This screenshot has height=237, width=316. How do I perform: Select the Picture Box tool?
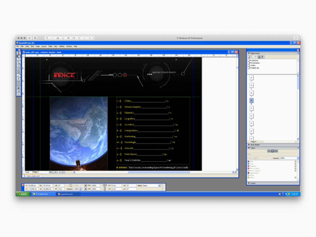tap(19, 69)
